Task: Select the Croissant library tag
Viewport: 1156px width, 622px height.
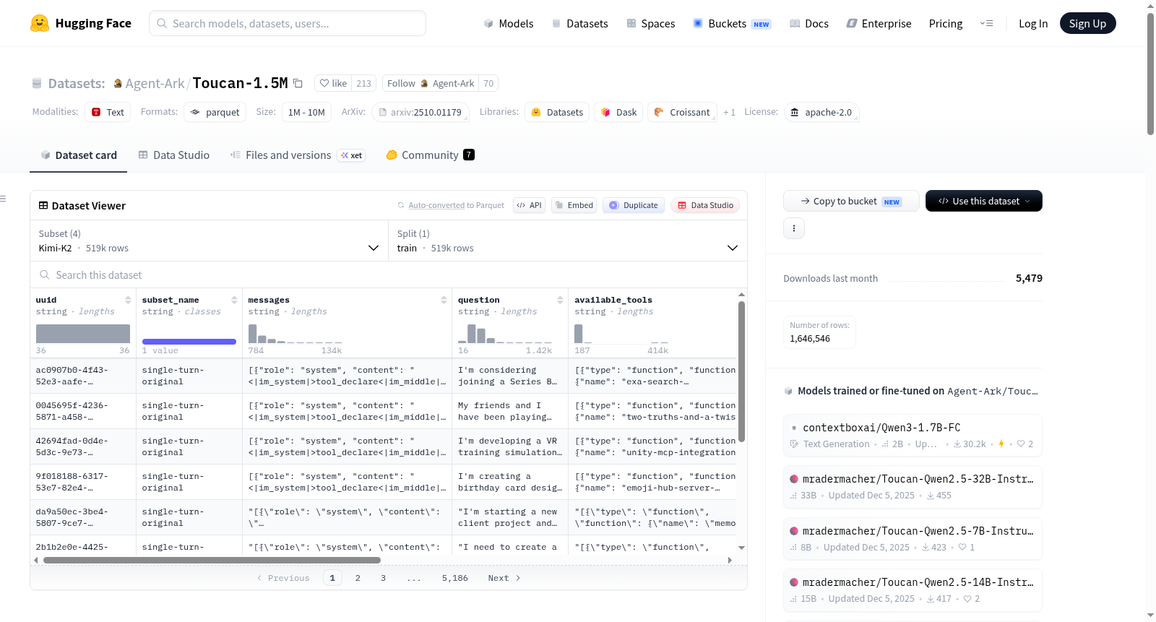Action: [682, 112]
